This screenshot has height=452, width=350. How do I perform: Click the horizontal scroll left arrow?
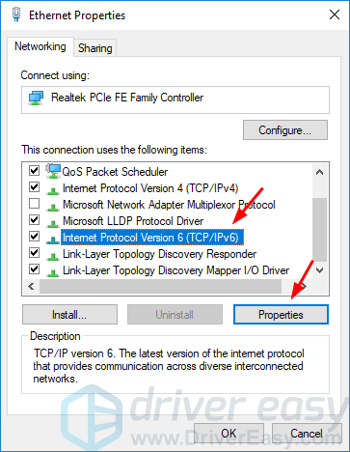31,286
